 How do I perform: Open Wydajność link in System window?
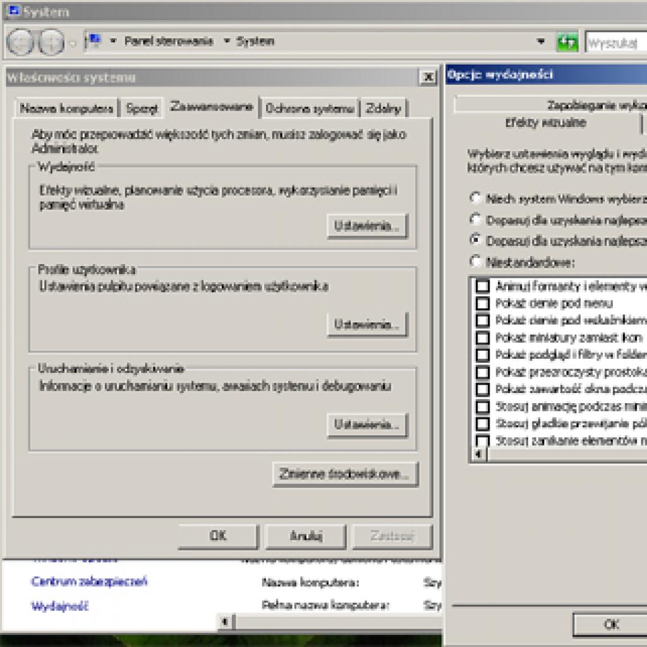pos(60,606)
